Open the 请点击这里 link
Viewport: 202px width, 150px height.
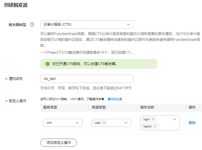(x=115, y=99)
